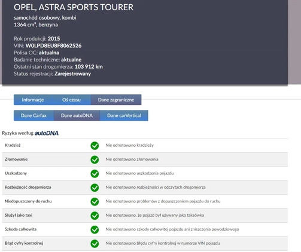The width and height of the screenshot is (301, 252).
Task: Click text about błędu cyfry kontrolnej VIN
Action: tap(163, 243)
